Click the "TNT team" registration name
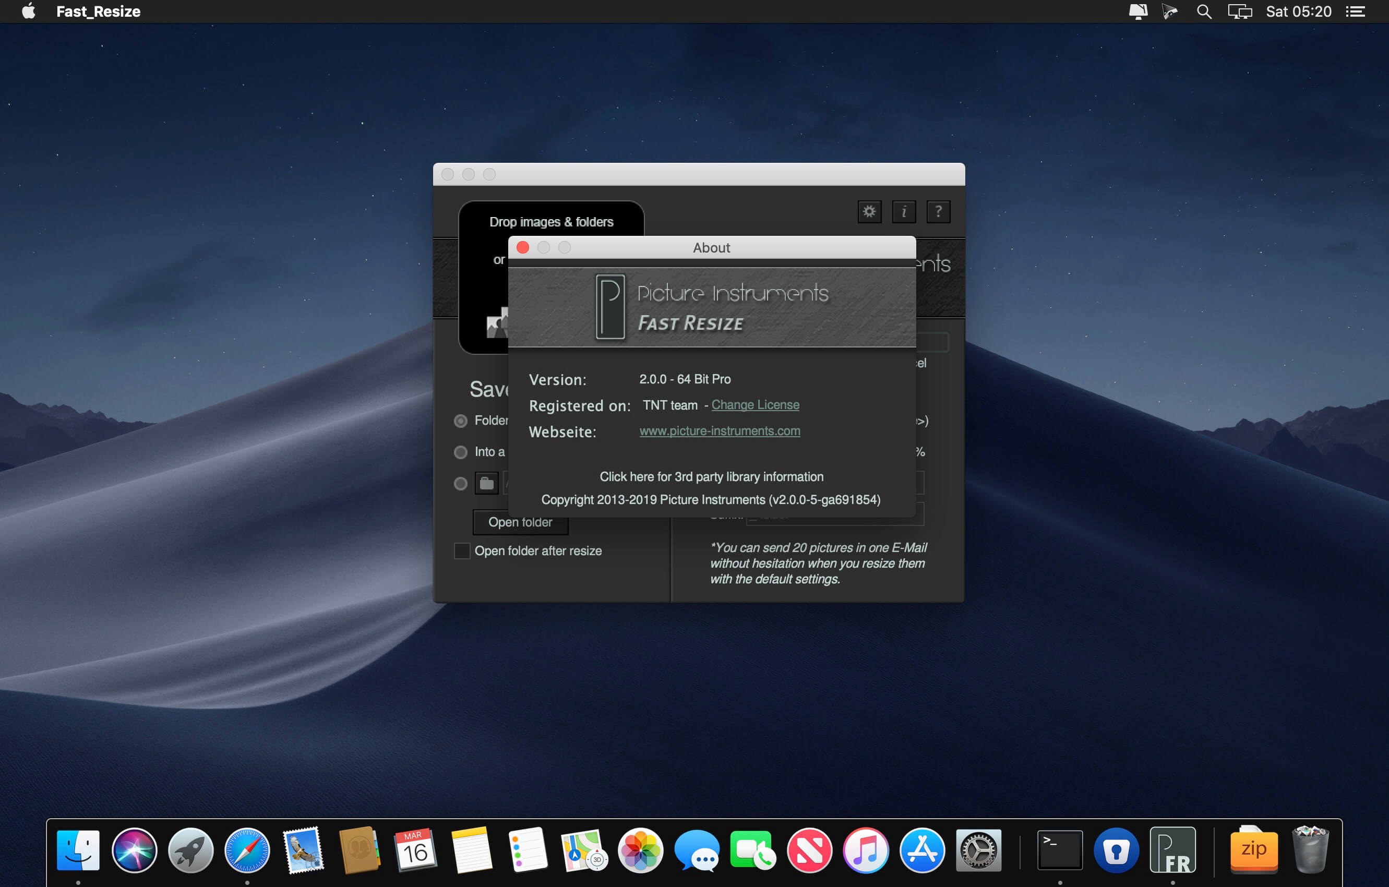Viewport: 1389px width, 887px height. click(670, 405)
